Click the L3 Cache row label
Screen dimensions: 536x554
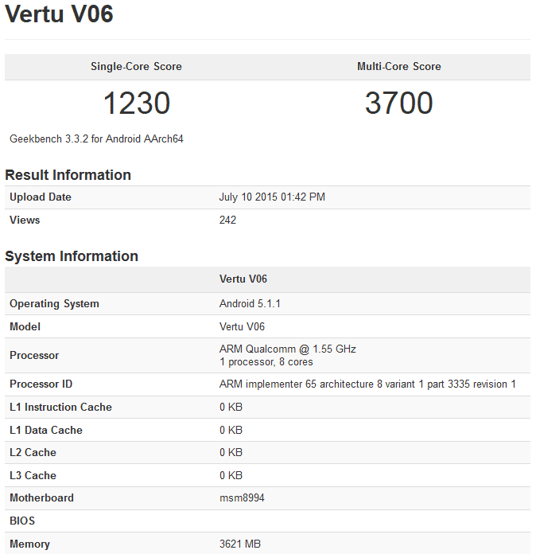(x=33, y=476)
